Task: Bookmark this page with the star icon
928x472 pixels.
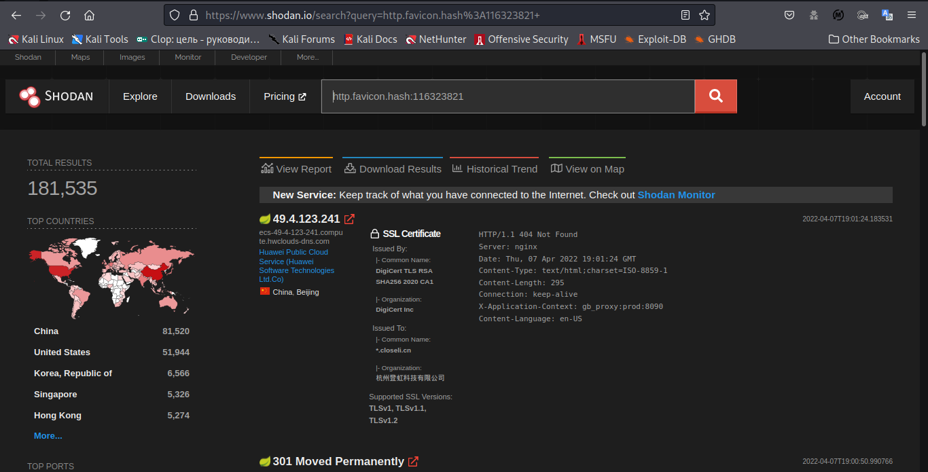Action: point(704,15)
